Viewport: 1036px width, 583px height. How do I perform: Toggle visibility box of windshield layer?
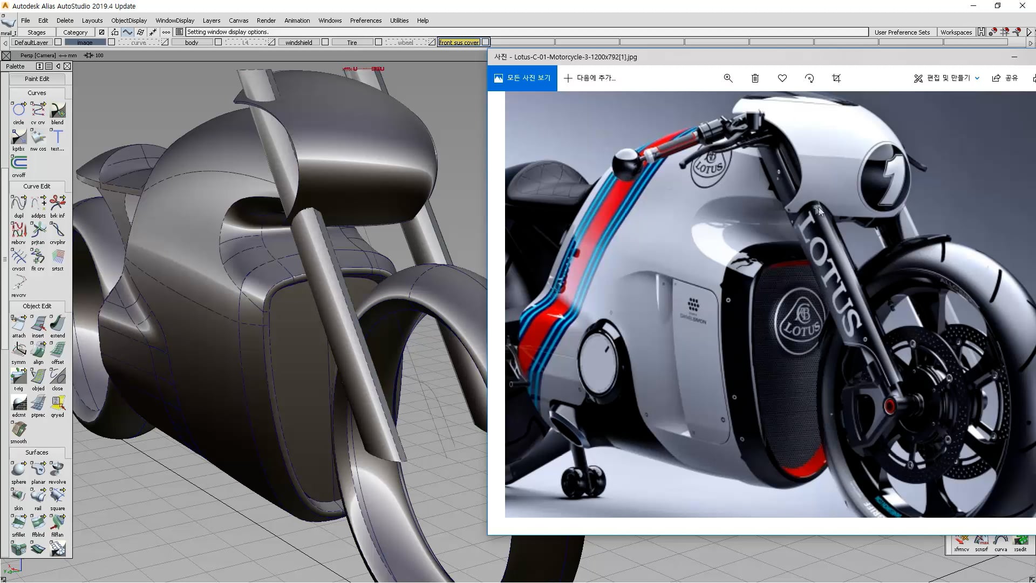325,42
